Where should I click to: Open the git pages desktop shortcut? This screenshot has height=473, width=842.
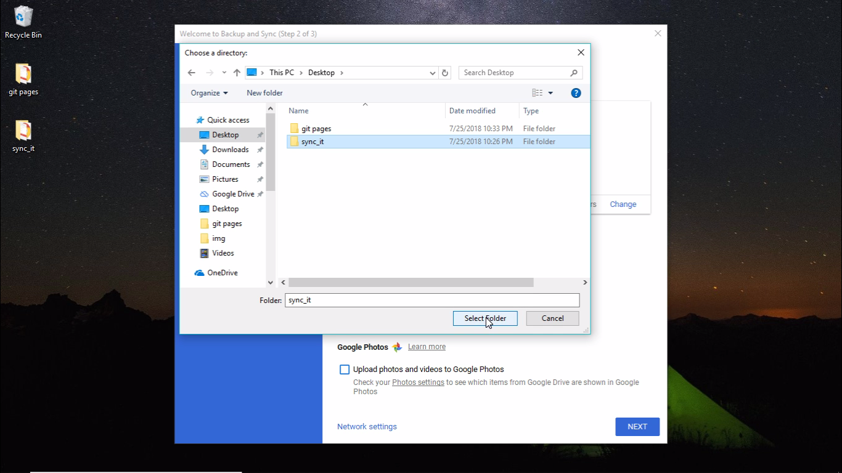23,74
